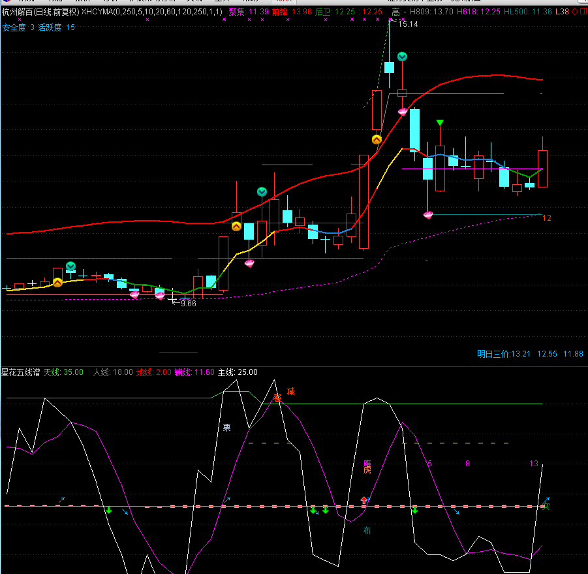Click the white 栗 label in indicator panel

click(226, 427)
